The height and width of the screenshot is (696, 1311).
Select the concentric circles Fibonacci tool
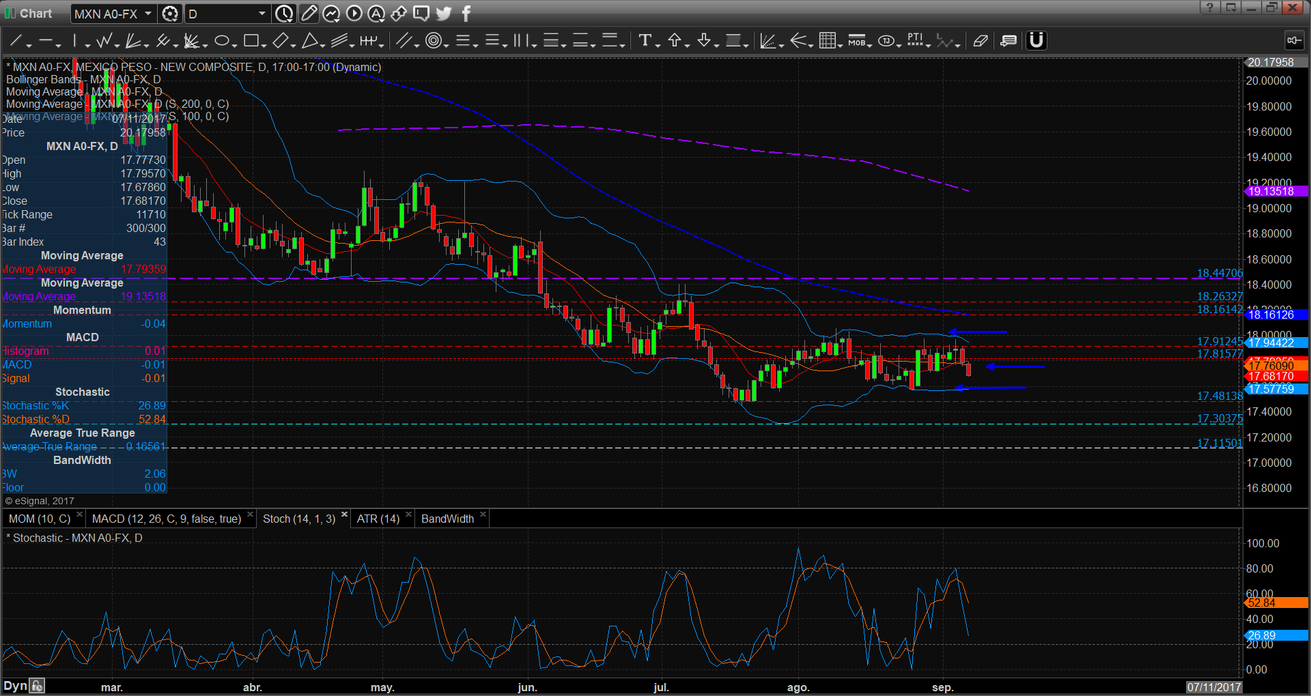pos(433,40)
